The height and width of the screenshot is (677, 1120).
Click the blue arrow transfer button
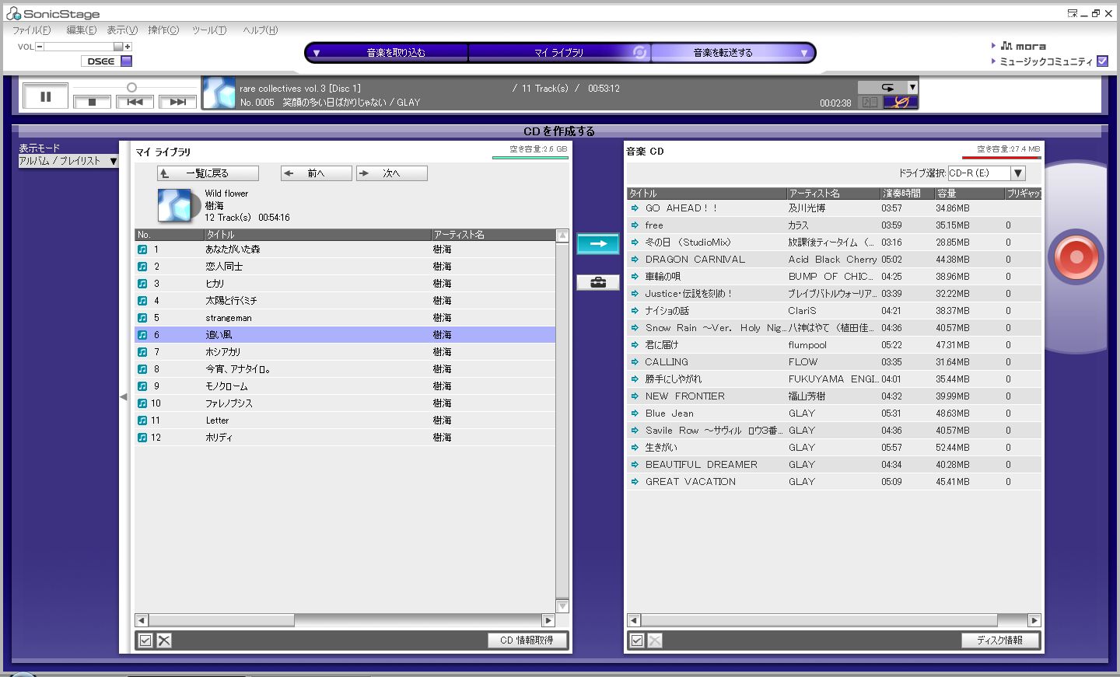coord(598,244)
